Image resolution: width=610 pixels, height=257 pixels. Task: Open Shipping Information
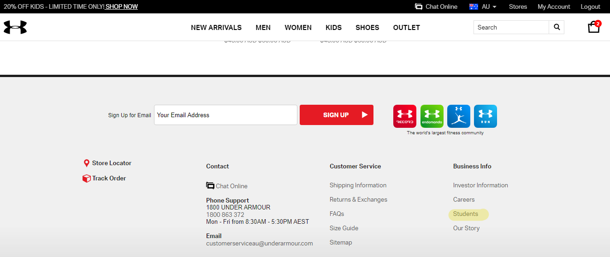pyautogui.click(x=358, y=185)
